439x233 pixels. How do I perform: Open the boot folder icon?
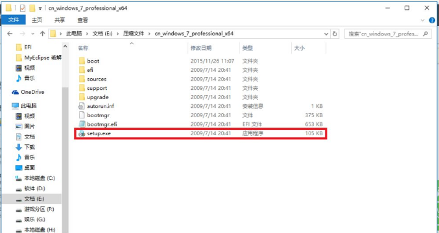(x=82, y=61)
